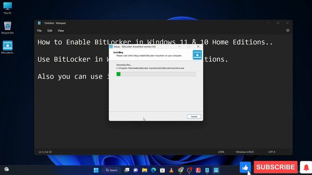Open This PC desktop icon

(x=8, y=8)
